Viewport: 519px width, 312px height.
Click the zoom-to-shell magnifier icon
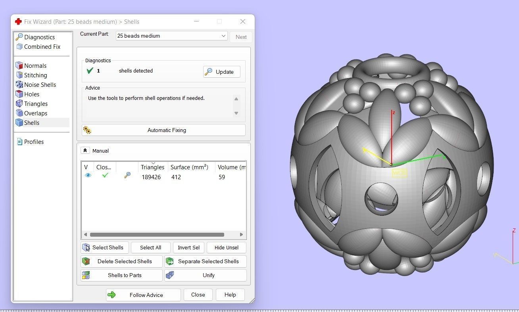(127, 175)
